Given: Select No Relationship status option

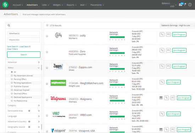Looking at the screenshot, I should [12, 101].
